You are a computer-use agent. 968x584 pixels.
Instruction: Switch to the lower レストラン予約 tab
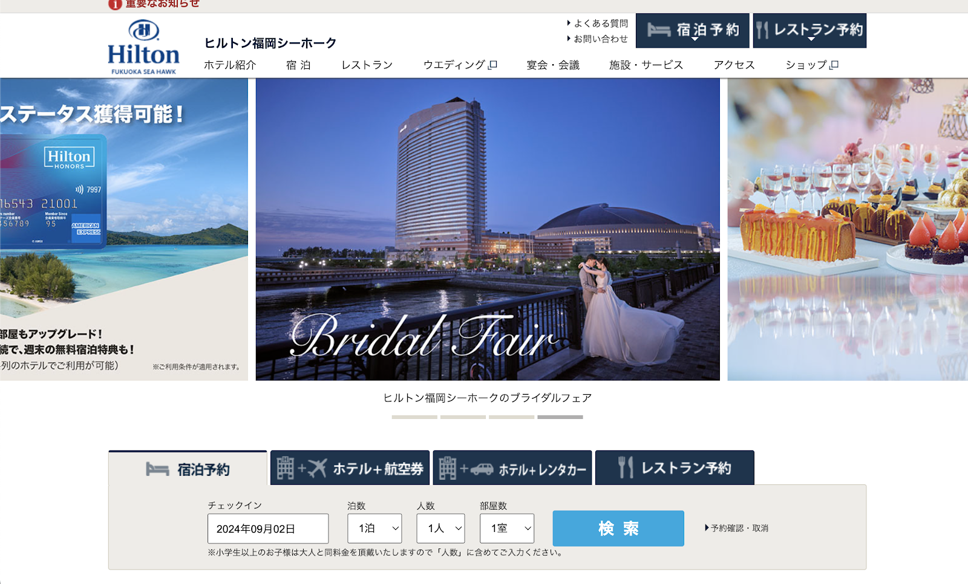pos(675,467)
